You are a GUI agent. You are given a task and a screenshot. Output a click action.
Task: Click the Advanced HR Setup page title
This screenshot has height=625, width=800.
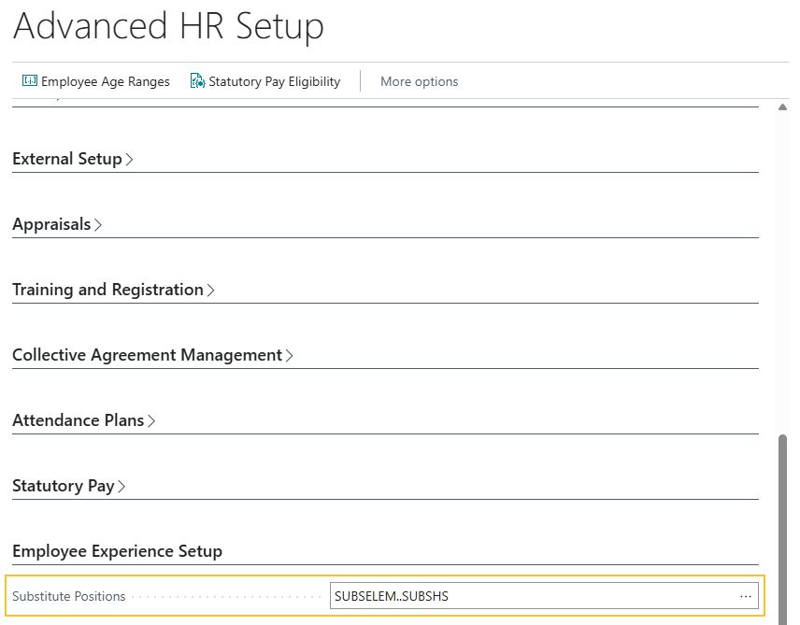coord(168,26)
